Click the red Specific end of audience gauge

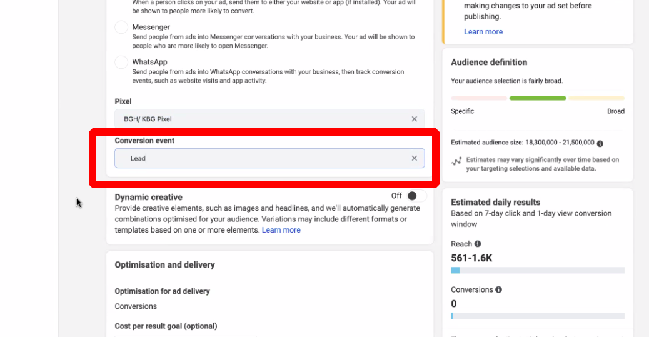click(478, 98)
